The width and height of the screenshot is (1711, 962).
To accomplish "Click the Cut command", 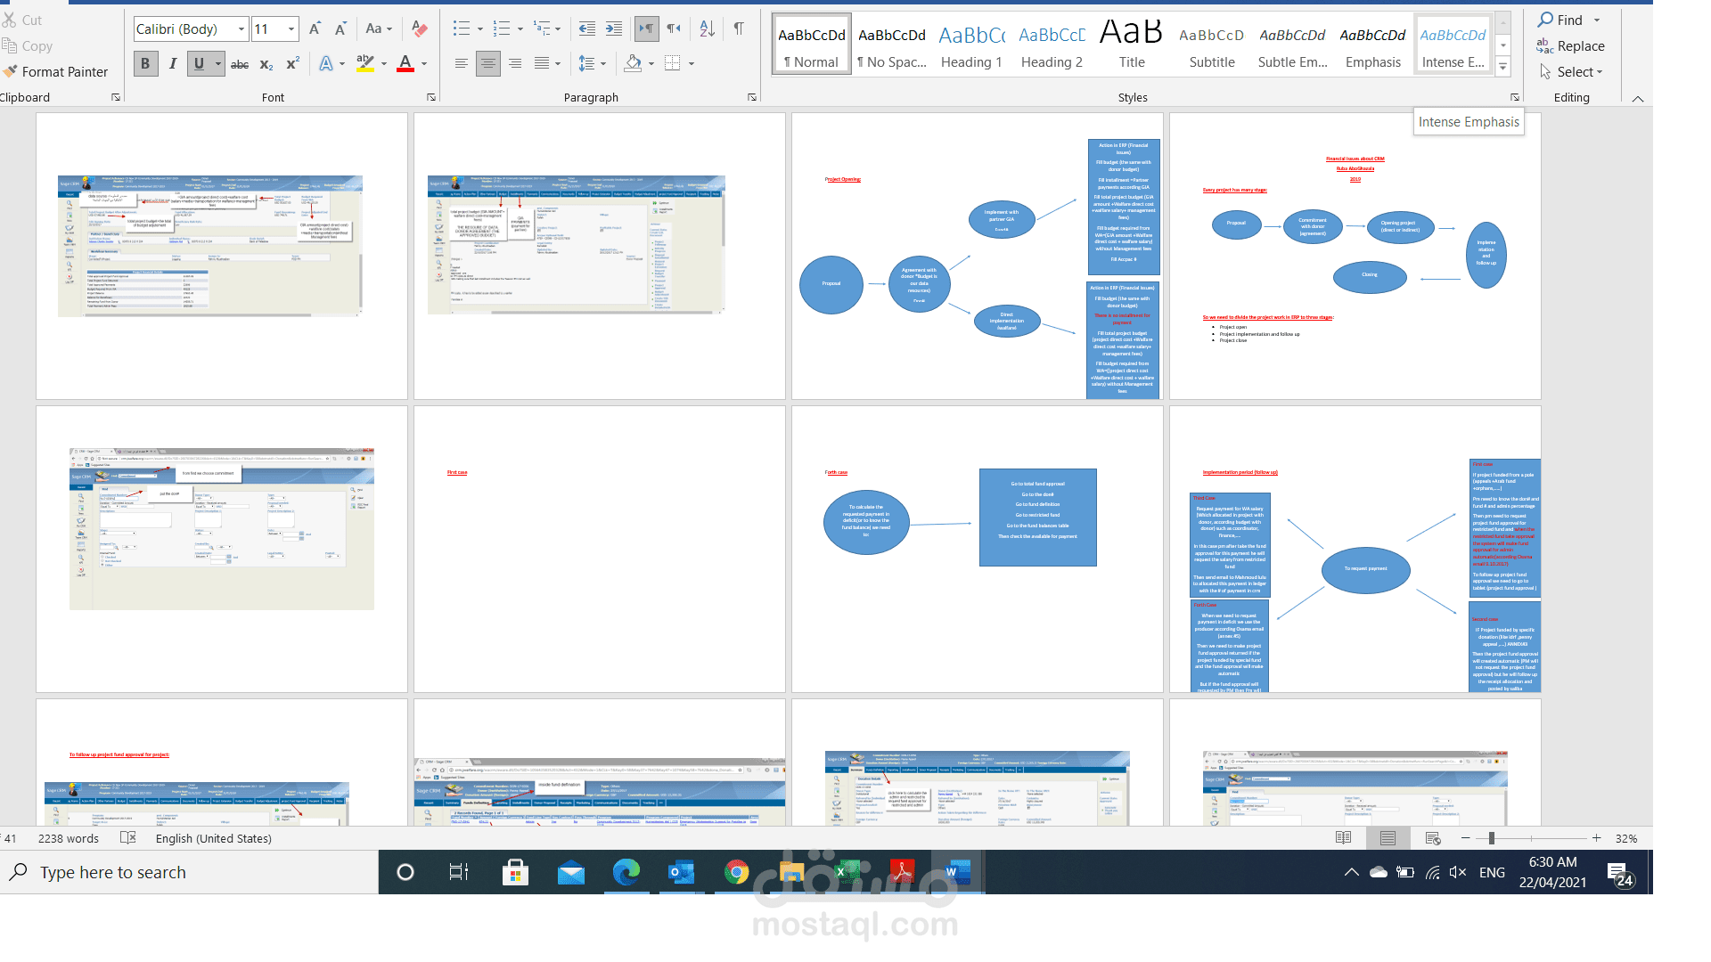I will click(22, 20).
